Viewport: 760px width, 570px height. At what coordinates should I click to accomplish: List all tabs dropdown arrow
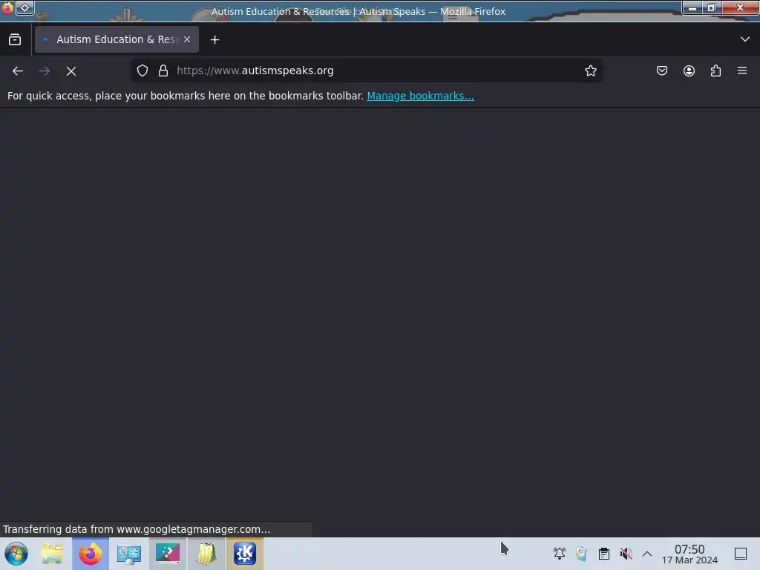pyautogui.click(x=745, y=39)
